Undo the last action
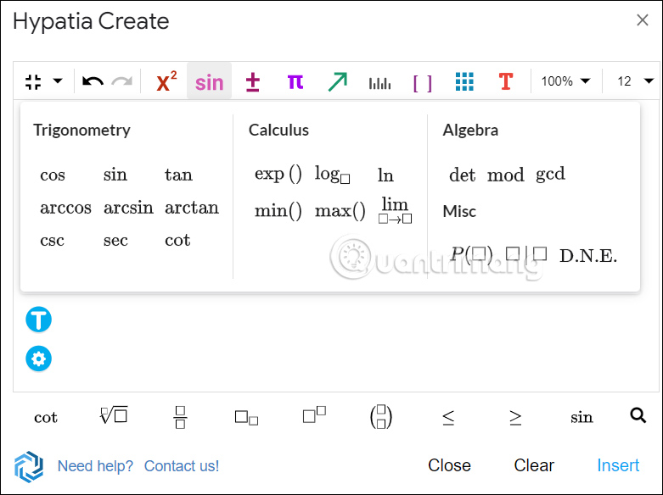 coord(93,81)
